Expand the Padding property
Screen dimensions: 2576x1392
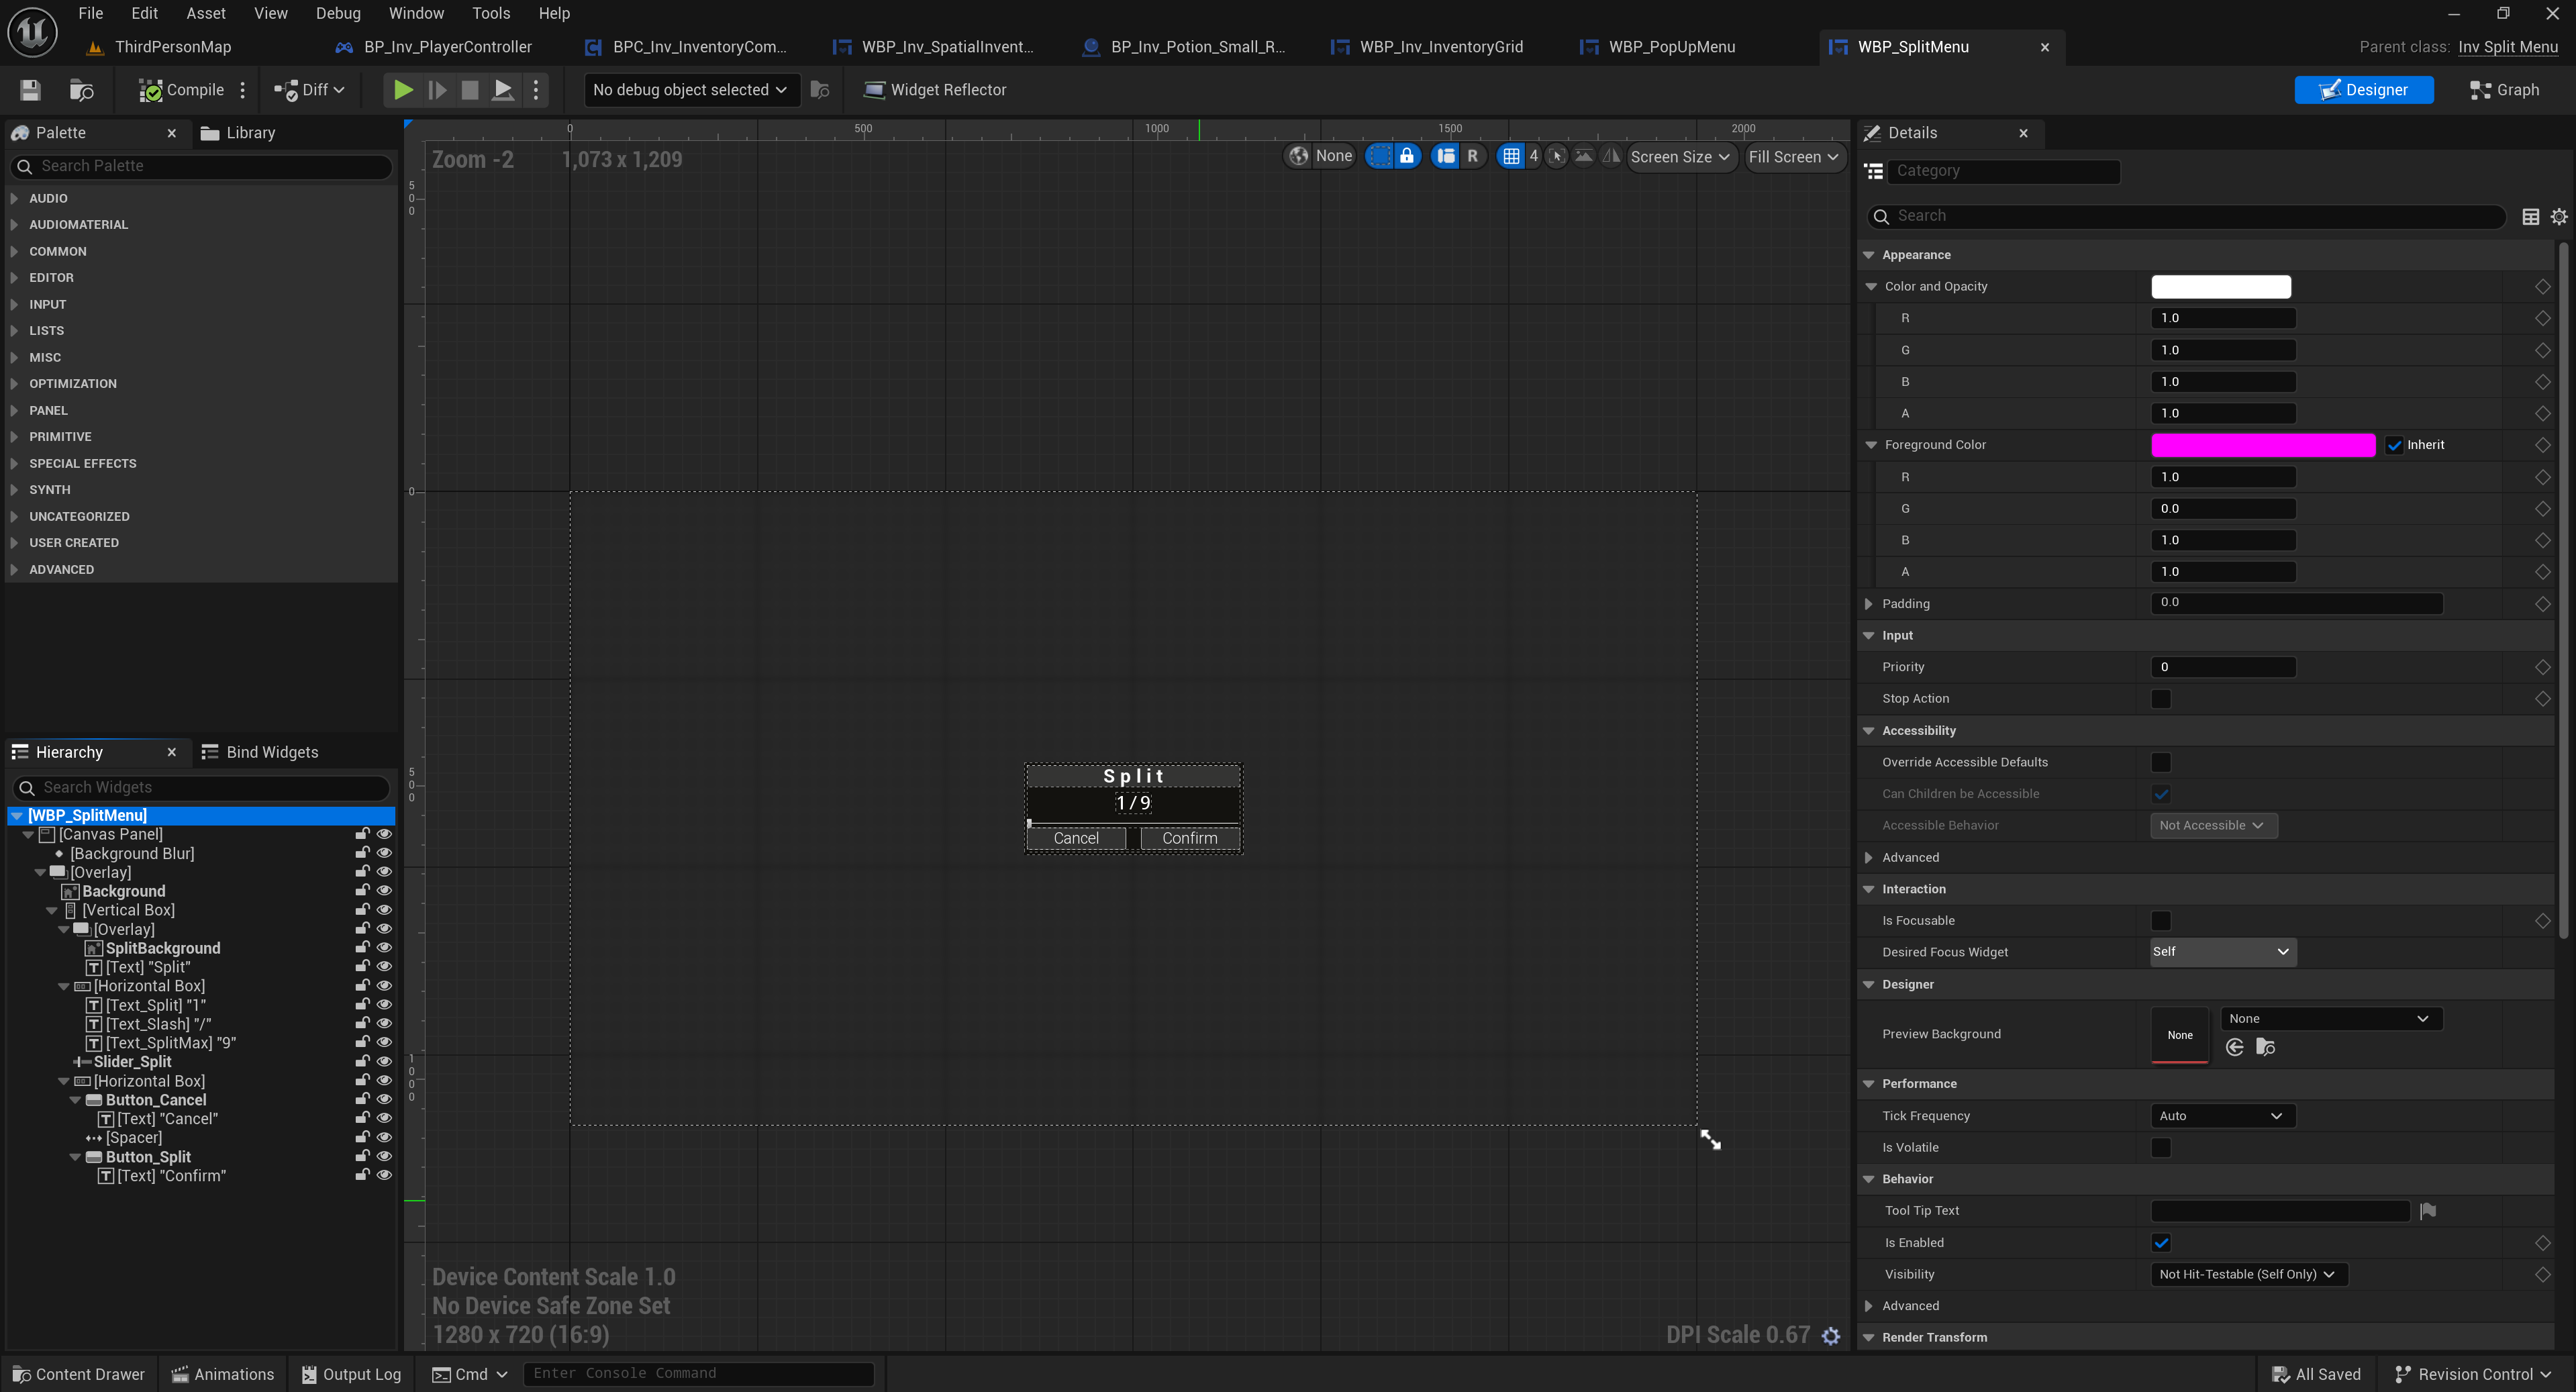coord(1868,604)
